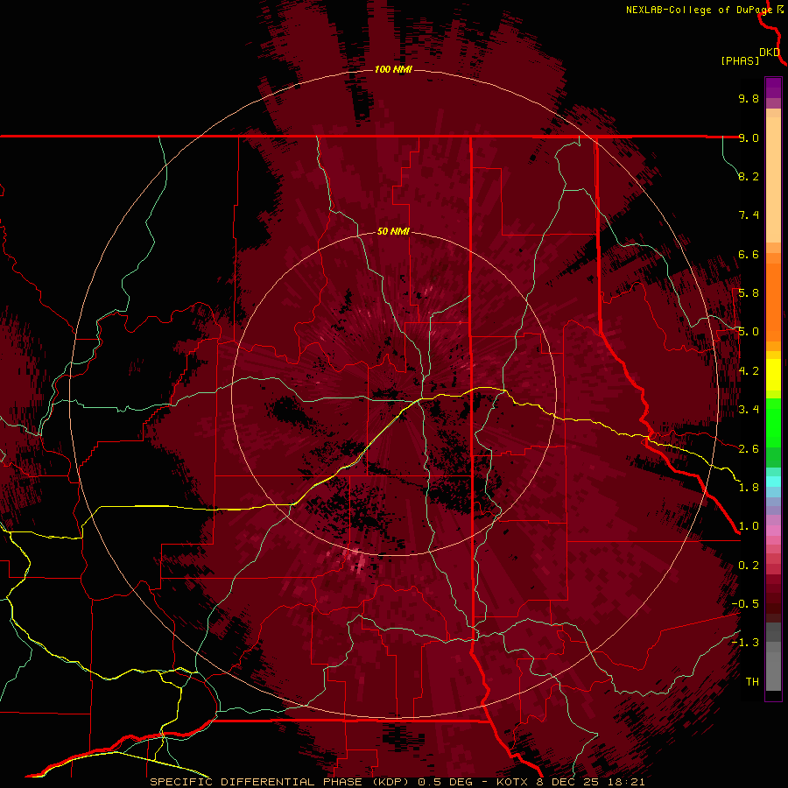788x788 pixels.
Task: Pick the light peach band of color scale
Action: pos(773,181)
